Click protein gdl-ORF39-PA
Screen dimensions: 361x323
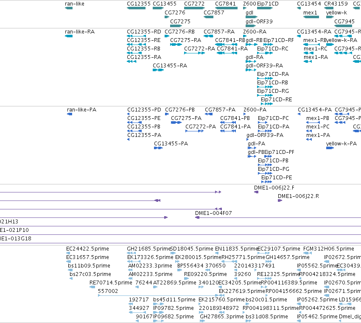click(x=265, y=135)
